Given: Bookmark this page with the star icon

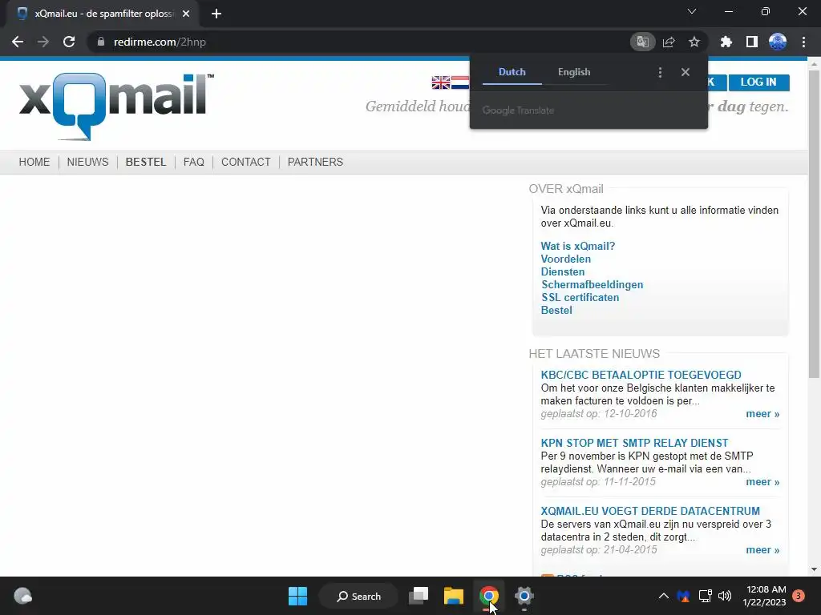Looking at the screenshot, I should (694, 42).
